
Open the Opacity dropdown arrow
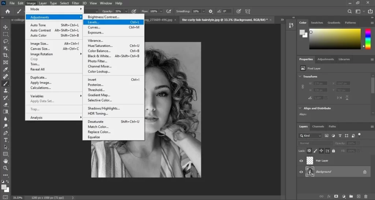click(x=126, y=11)
